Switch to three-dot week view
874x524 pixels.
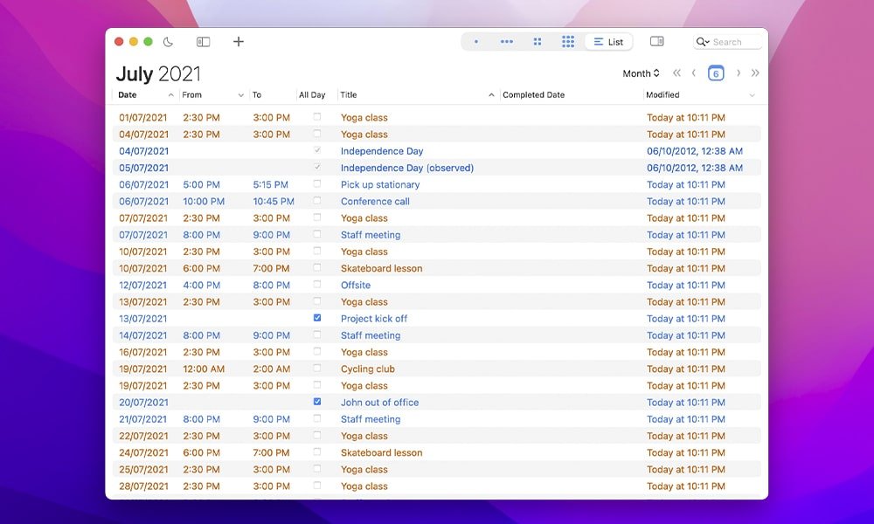tap(507, 42)
